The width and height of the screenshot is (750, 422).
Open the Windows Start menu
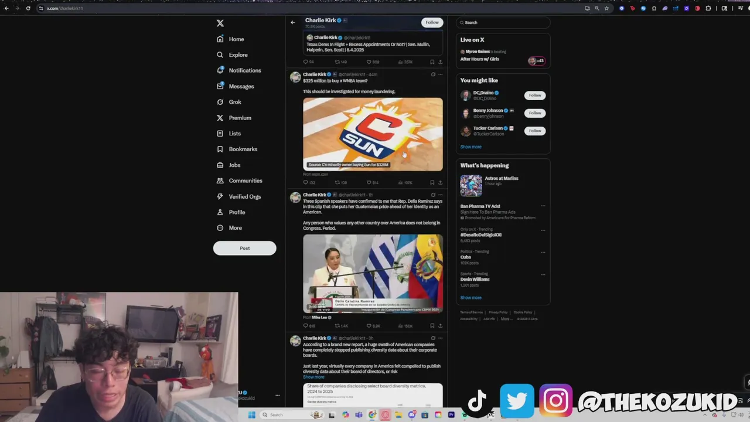[252, 415]
